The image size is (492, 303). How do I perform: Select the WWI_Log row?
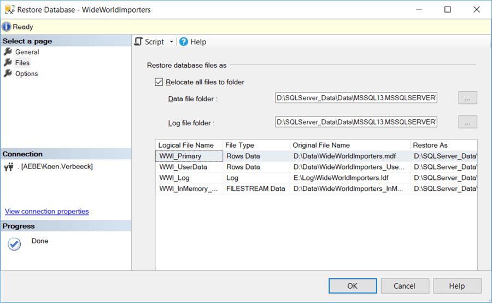click(317, 178)
